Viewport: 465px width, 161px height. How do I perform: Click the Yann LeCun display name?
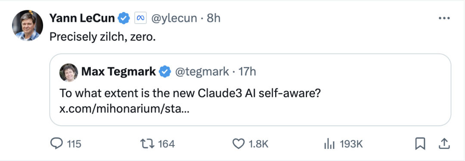click(82, 18)
